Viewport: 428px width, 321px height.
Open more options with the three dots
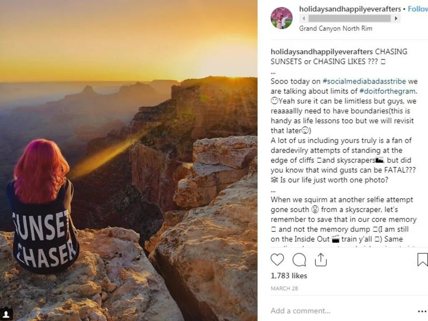point(422,311)
